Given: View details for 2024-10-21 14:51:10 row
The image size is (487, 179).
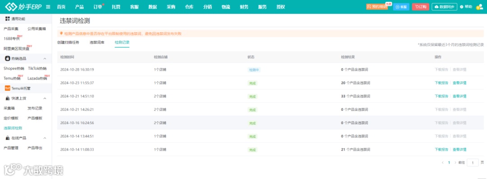Looking at the screenshot, I should pyautogui.click(x=459, y=96).
